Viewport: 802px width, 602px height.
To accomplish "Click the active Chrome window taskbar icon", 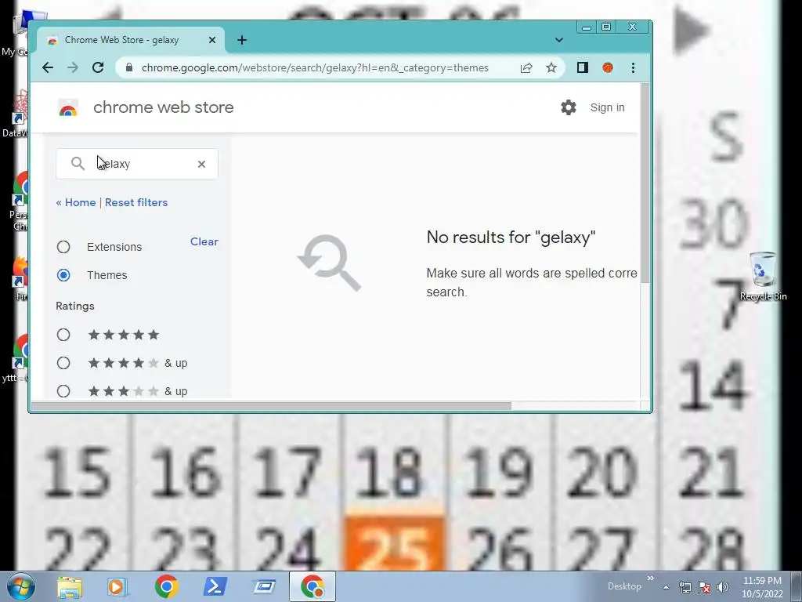I will pos(312,586).
